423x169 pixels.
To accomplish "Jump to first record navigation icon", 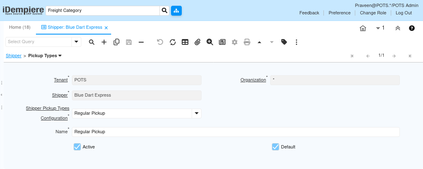I will coord(352,56).
